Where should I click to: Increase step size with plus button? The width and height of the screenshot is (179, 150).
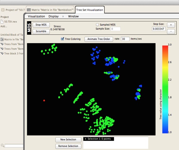point(171,25)
